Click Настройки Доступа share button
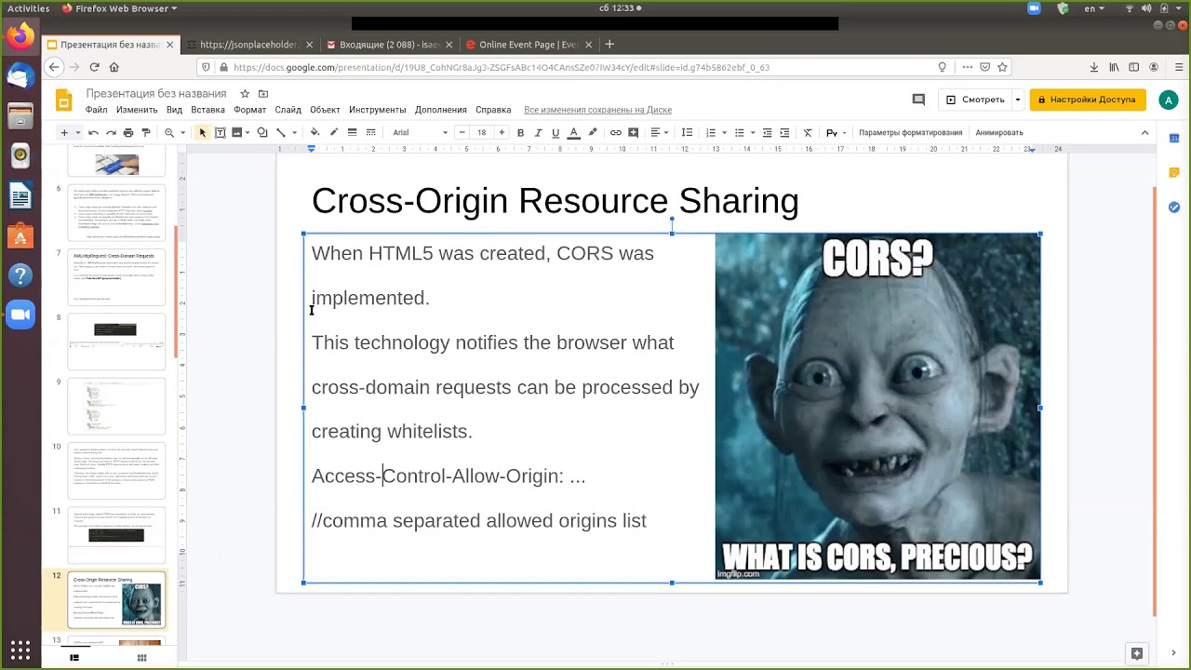Image resolution: width=1191 pixels, height=670 pixels. point(1088,100)
